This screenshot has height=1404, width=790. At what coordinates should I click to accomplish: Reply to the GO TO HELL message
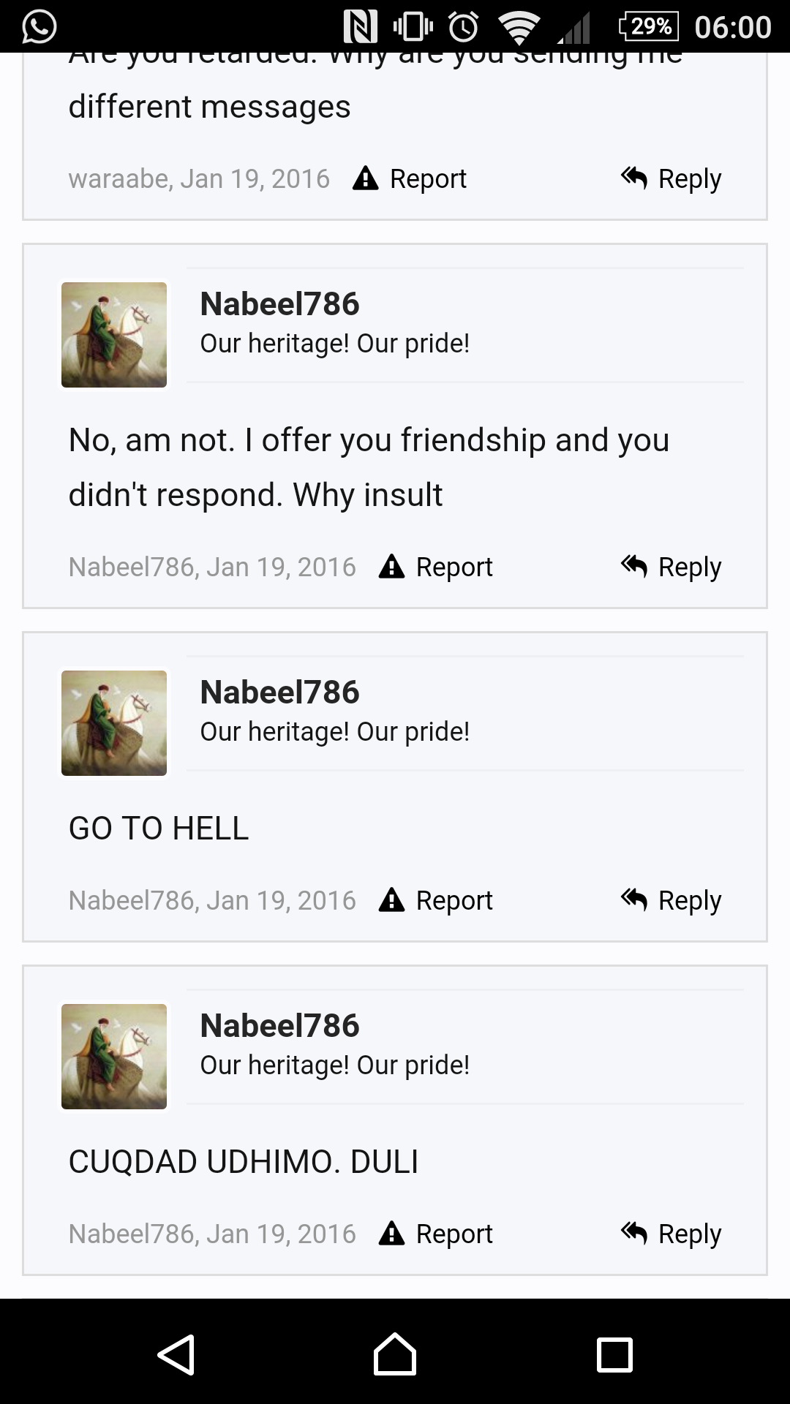(671, 900)
